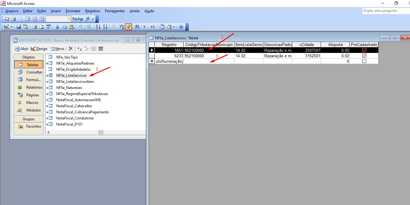This screenshot has width=410, height=205.
Task: Expand the New Object dropdown arrow
Action: tap(173, 27)
